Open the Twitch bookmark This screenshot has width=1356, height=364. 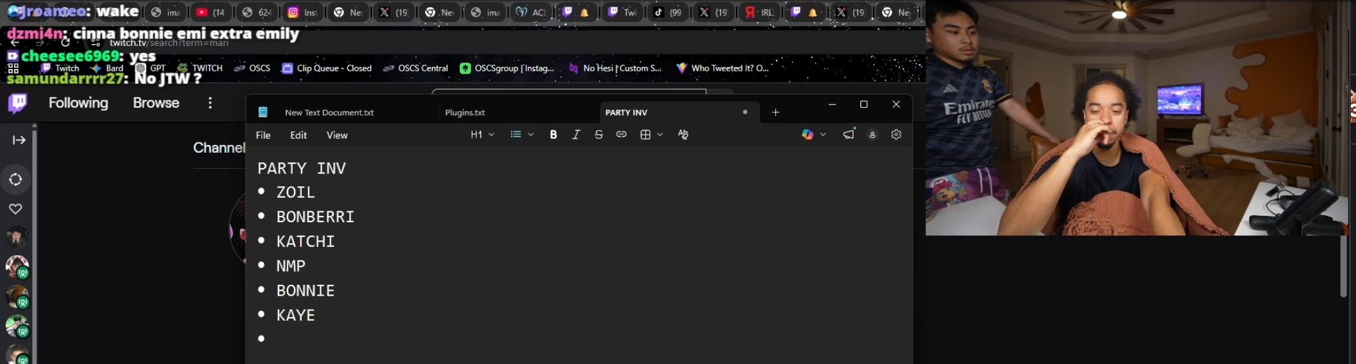60,68
